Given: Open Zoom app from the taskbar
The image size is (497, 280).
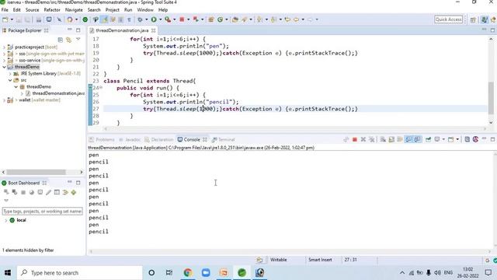Looking at the screenshot, I should point(206,273).
